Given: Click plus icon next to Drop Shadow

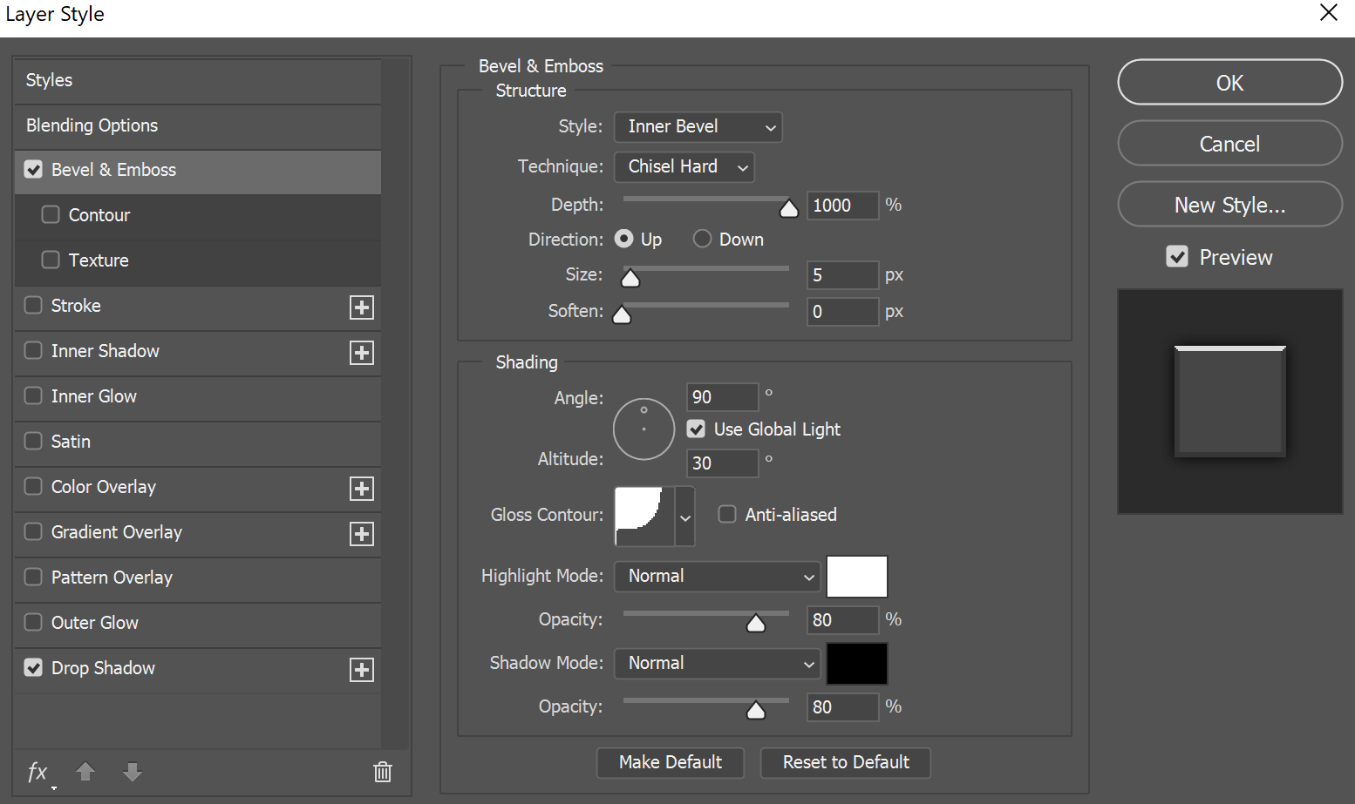Looking at the screenshot, I should [x=362, y=670].
